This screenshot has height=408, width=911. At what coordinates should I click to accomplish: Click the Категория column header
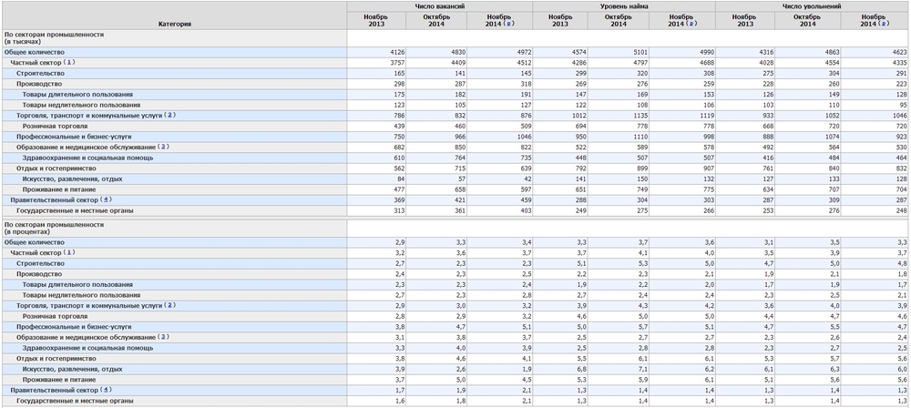click(x=174, y=24)
